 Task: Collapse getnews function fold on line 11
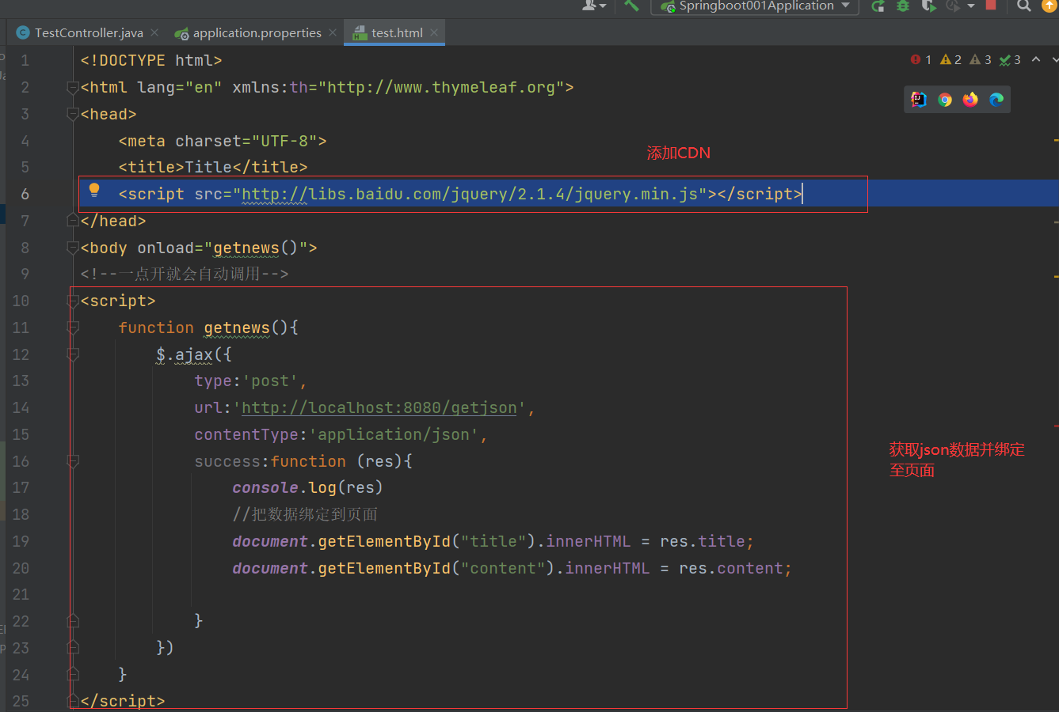click(x=73, y=328)
